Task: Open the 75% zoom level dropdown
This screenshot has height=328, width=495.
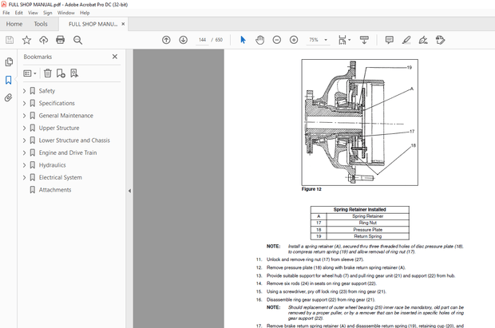Action: point(318,40)
